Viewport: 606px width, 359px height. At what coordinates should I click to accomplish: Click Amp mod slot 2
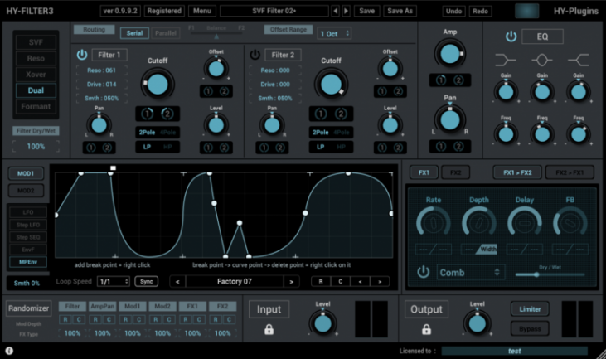click(458, 80)
